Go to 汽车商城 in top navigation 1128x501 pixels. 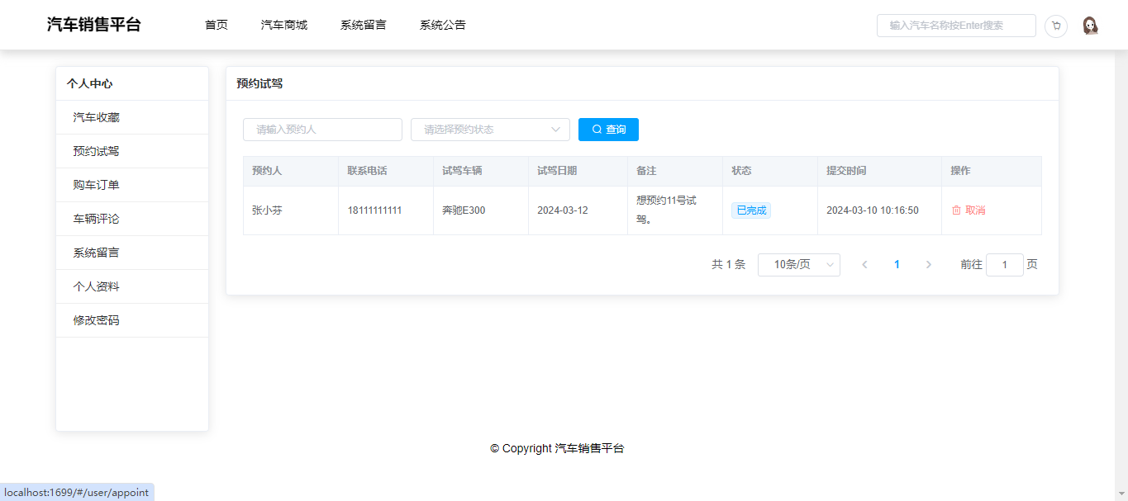[284, 25]
